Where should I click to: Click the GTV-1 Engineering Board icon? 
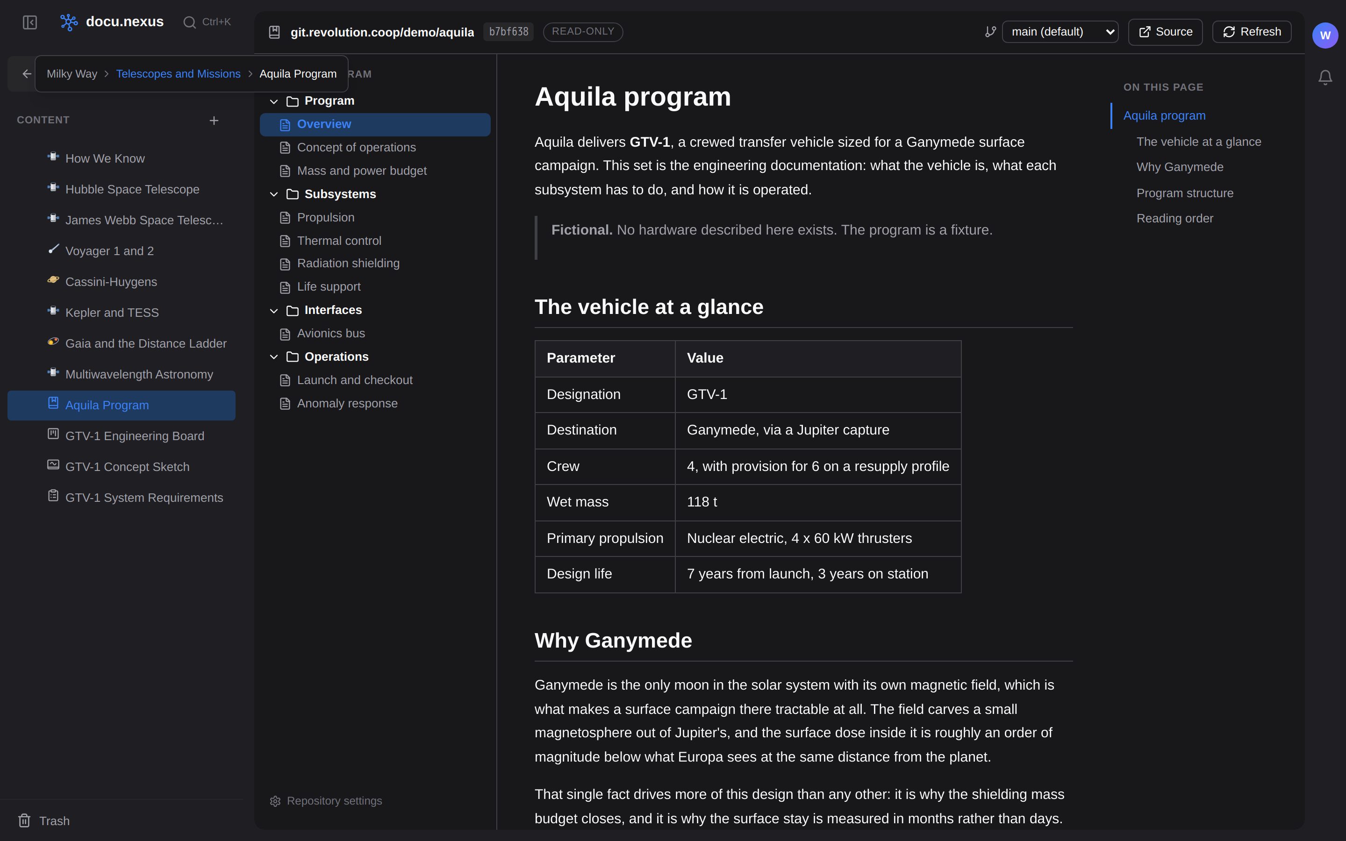(53, 434)
